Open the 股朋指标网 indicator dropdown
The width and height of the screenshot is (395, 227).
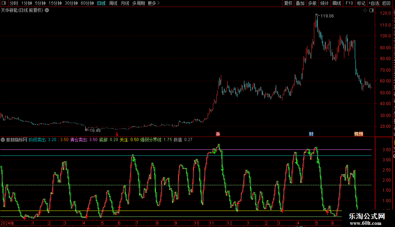3,140
